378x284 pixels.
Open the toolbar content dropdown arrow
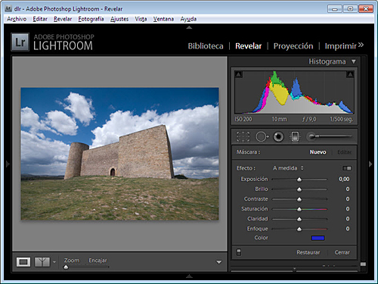click(219, 262)
